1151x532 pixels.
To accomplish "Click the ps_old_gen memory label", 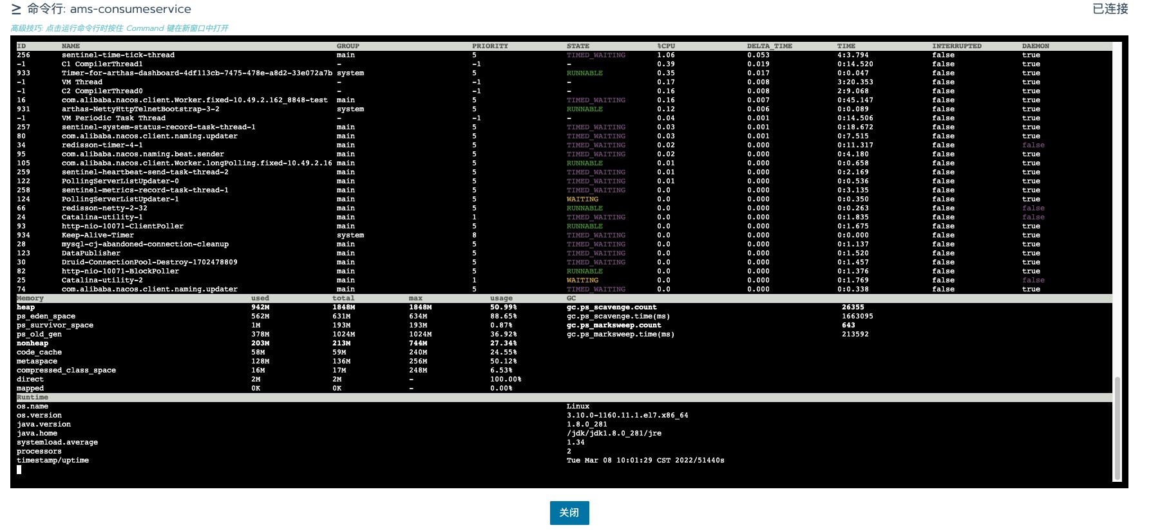I will [x=39, y=335].
